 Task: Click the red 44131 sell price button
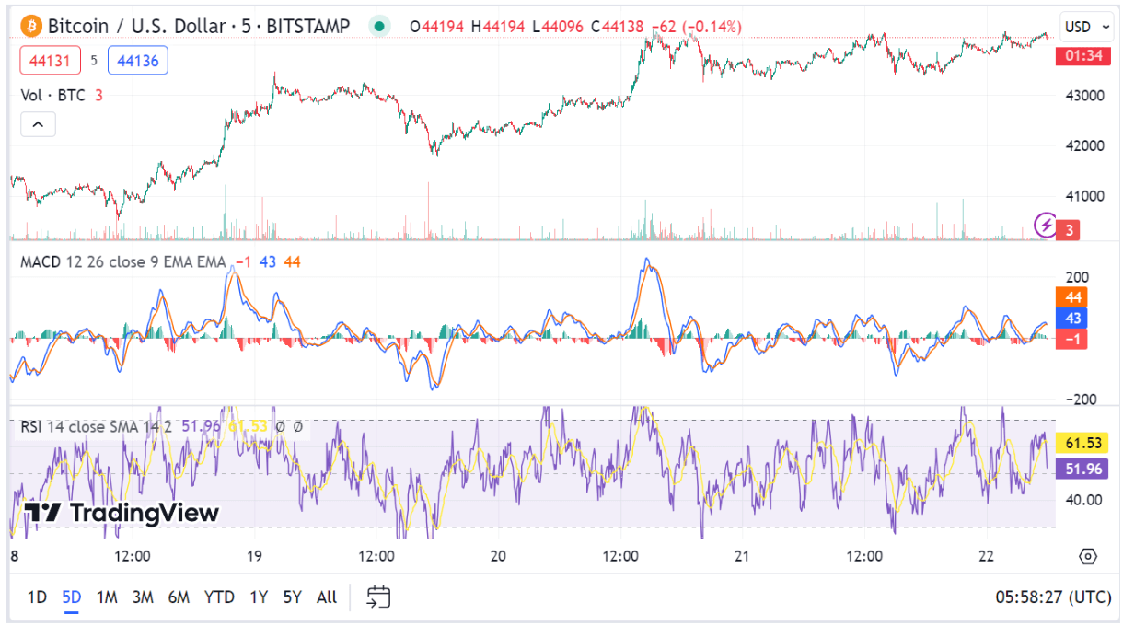tap(47, 61)
